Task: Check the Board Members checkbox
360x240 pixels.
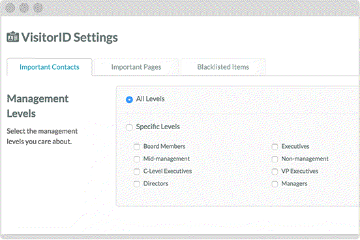Action: pyautogui.click(x=137, y=147)
